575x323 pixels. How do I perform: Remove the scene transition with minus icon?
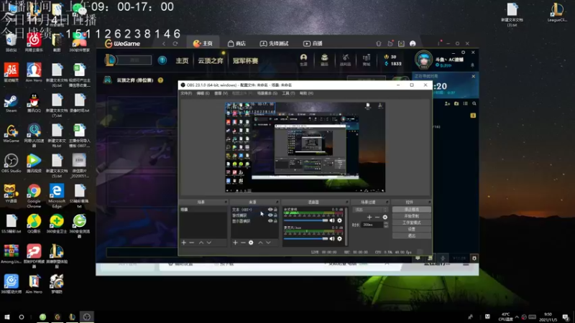coord(377,217)
